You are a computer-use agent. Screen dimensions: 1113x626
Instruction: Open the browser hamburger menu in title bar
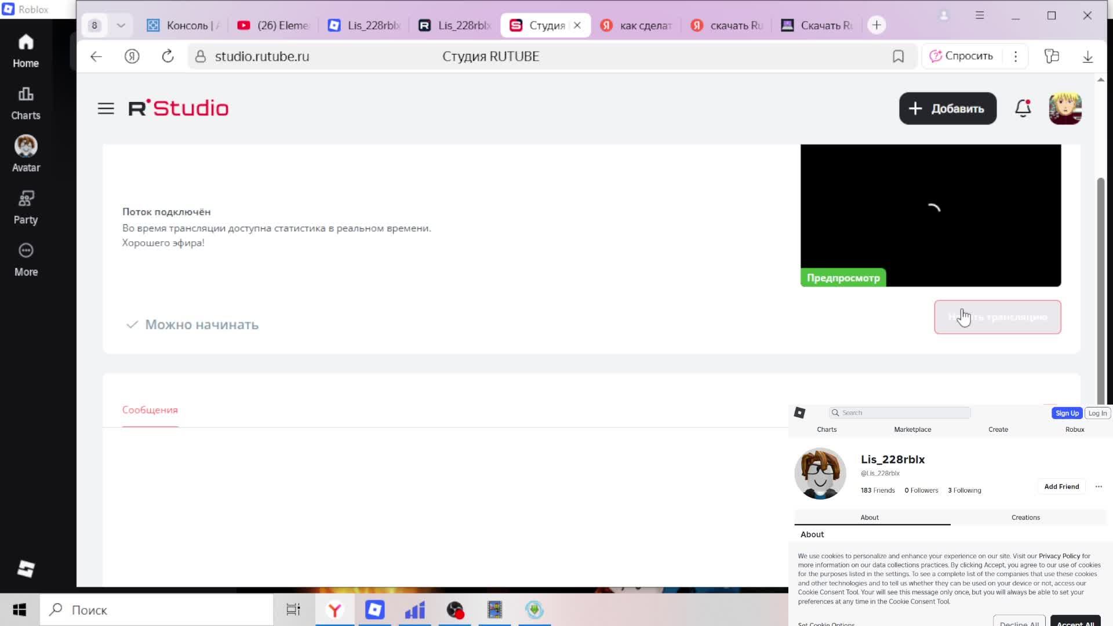click(980, 15)
